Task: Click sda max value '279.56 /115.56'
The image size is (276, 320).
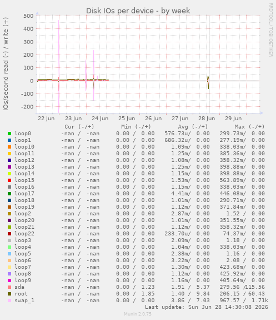Action: (242, 287)
